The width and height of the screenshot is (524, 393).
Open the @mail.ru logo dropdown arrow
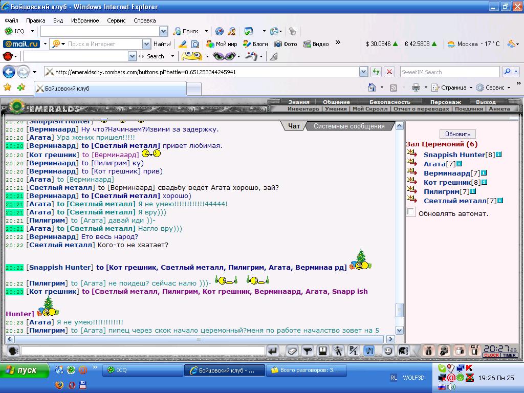pos(45,44)
